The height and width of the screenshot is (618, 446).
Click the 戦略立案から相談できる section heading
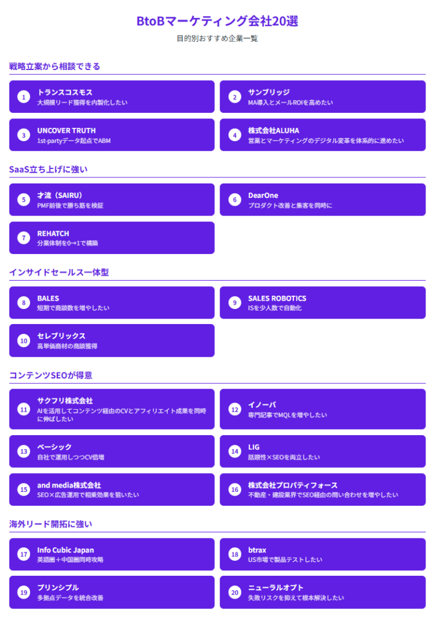pyautogui.click(x=54, y=66)
